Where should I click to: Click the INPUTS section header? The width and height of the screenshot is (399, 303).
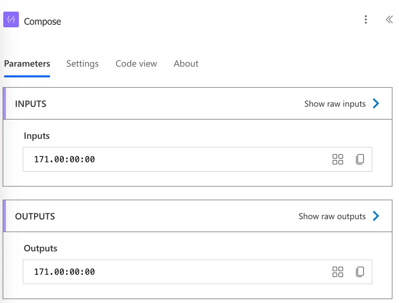pyautogui.click(x=31, y=104)
